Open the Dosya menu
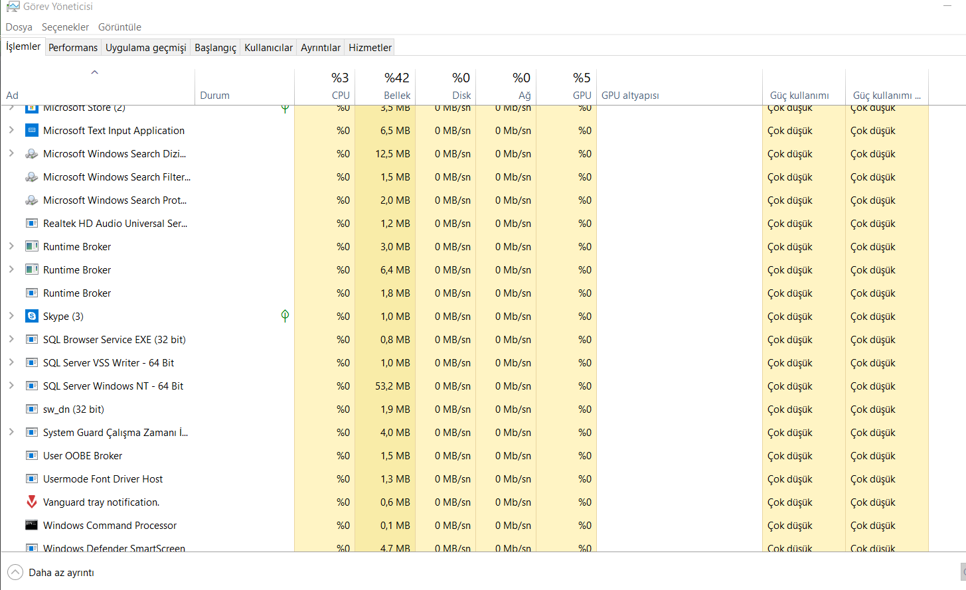 (19, 27)
